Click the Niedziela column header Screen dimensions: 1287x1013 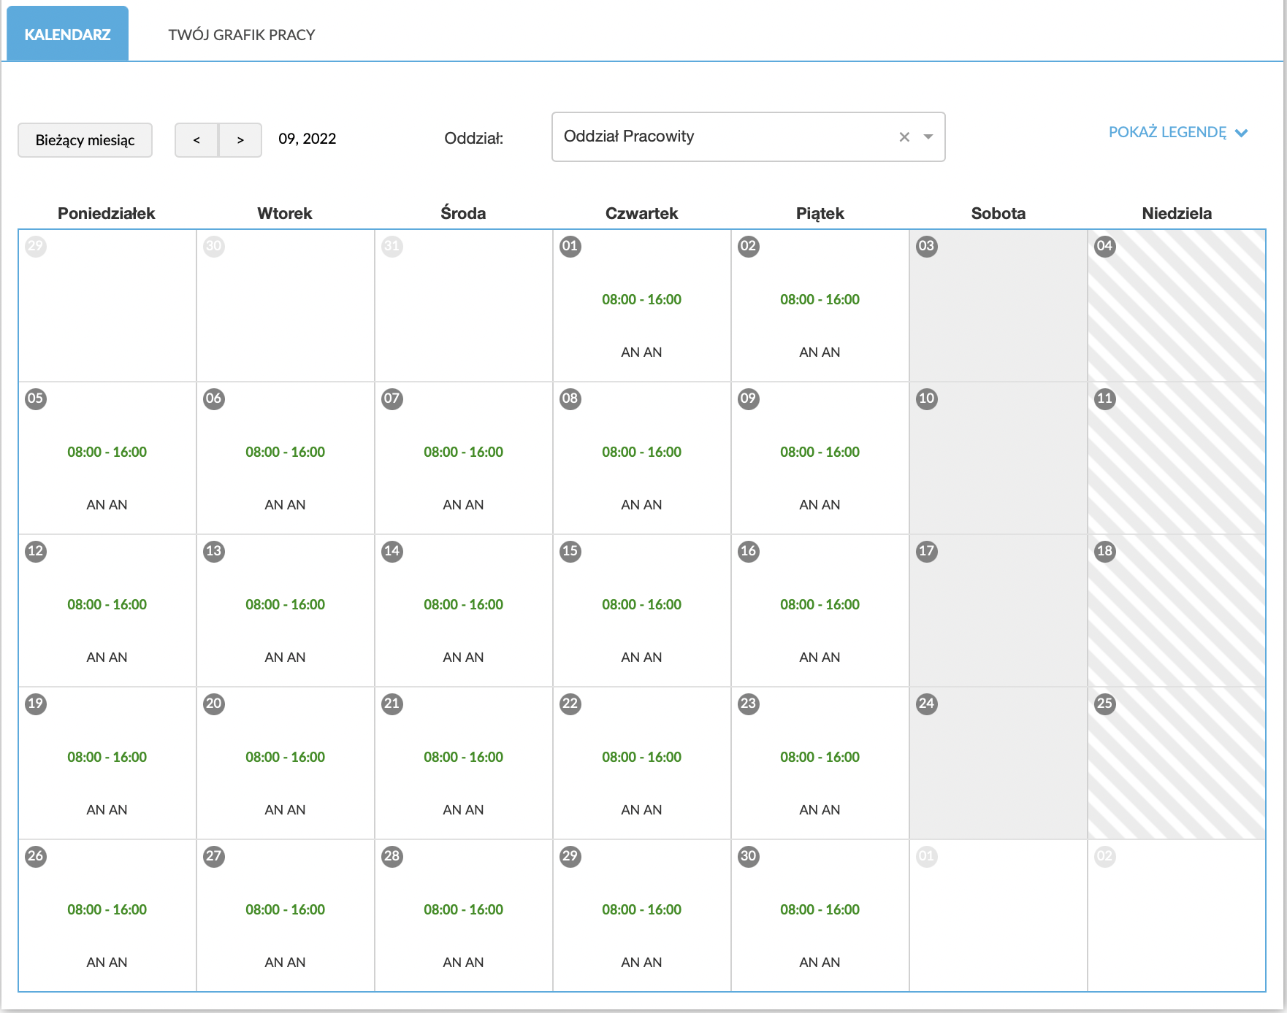click(1177, 213)
